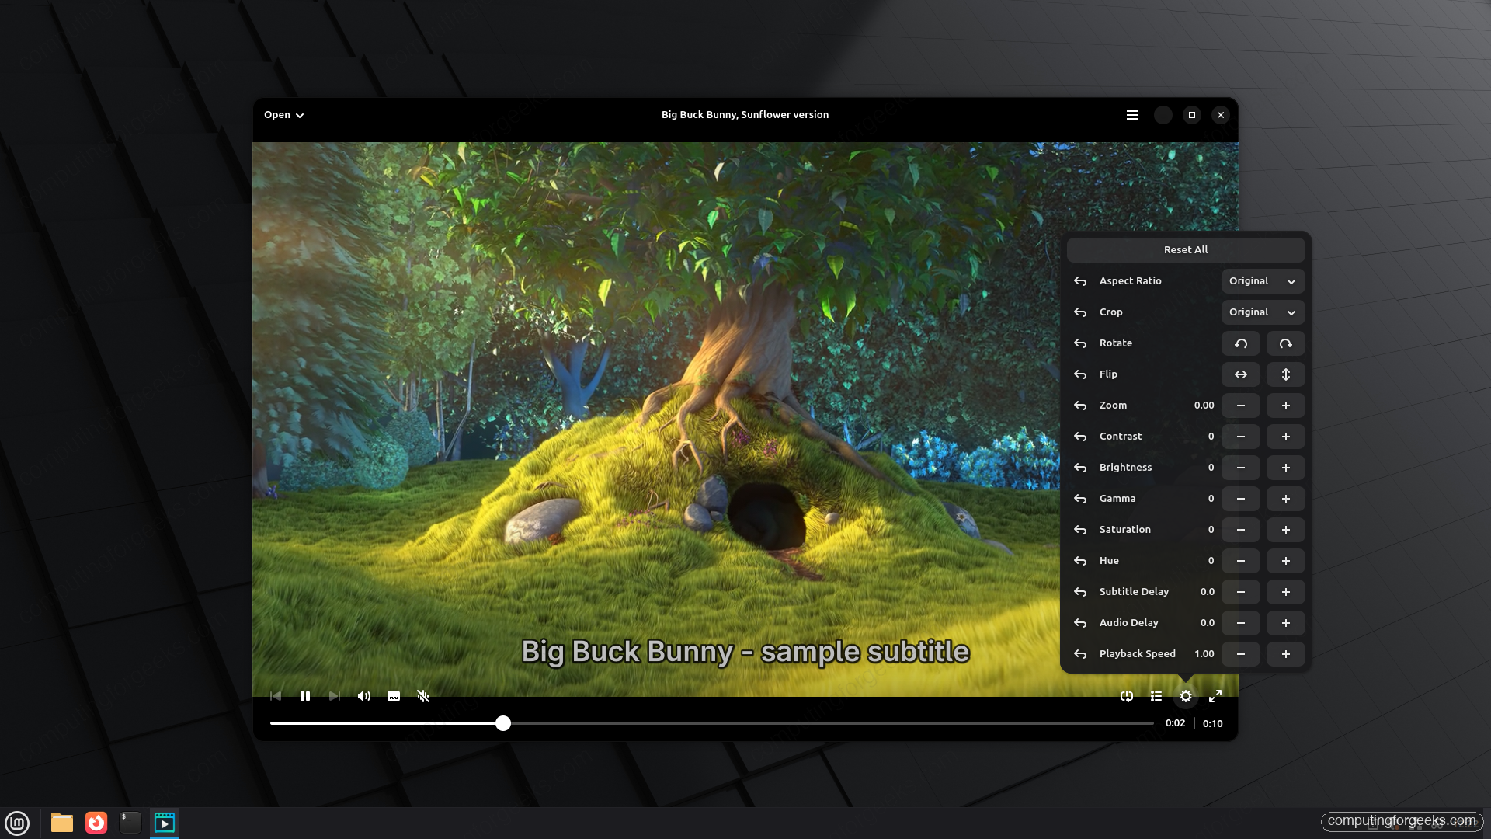Reset the Flip setting
This screenshot has height=839, width=1491.
coord(1080,374)
